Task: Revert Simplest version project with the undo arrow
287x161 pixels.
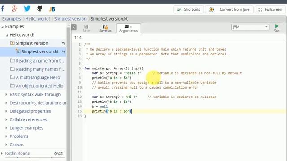Action: point(63,43)
